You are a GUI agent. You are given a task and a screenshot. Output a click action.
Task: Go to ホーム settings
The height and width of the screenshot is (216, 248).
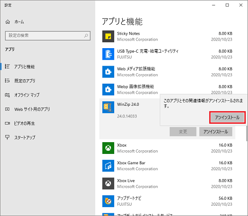[x=19, y=22]
